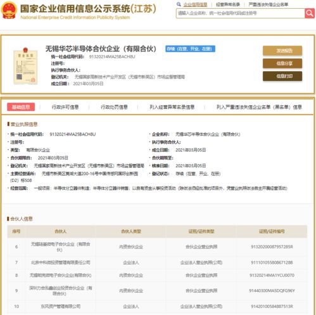Click partner name in row 6
This screenshot has height=315, width=316.
pos(61,247)
